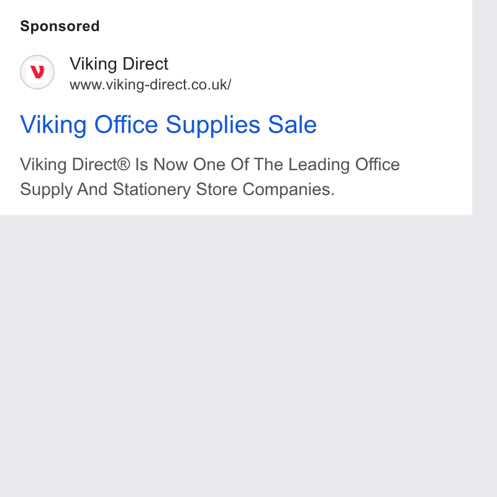The height and width of the screenshot is (497, 497).
Task: Click Leading Office in the ad description
Action: coord(344,165)
